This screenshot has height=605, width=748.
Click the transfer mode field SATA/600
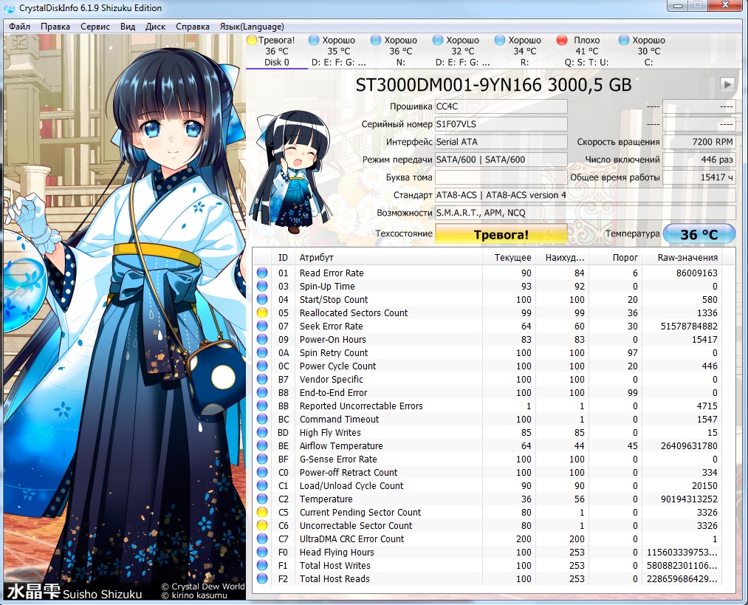pyautogui.click(x=501, y=160)
